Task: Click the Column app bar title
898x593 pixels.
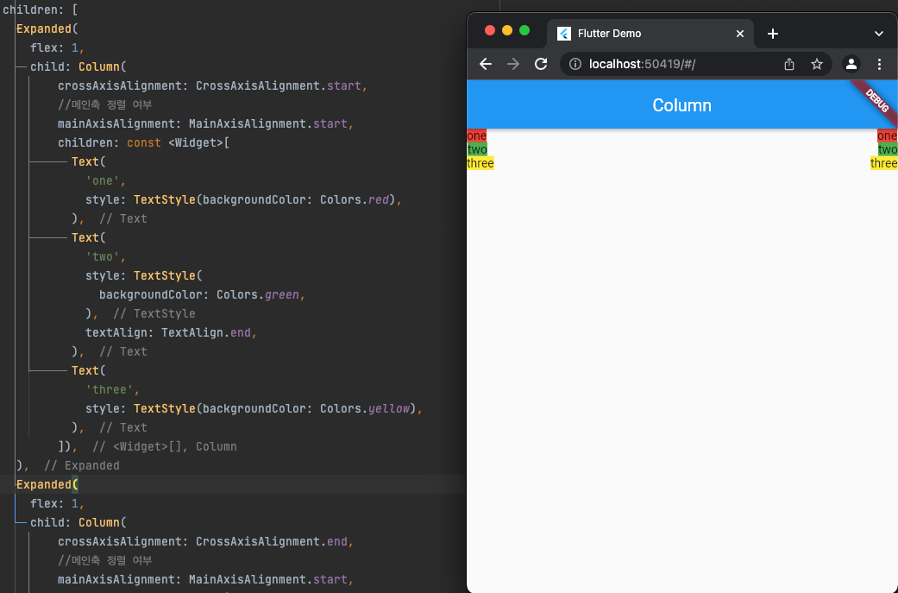Action: tap(681, 105)
